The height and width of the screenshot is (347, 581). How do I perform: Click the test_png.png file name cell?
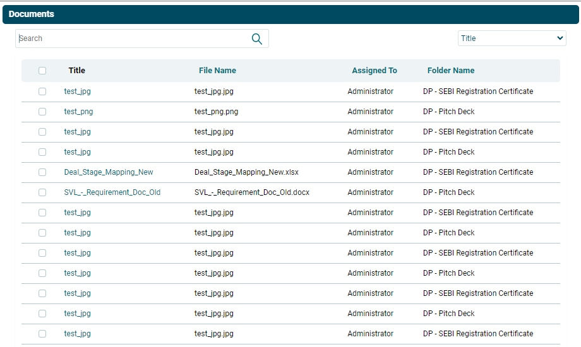(216, 112)
